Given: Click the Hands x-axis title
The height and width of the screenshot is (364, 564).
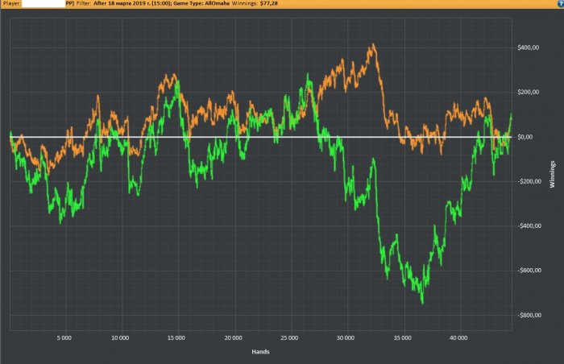Looking at the screenshot, I should pyautogui.click(x=260, y=352).
